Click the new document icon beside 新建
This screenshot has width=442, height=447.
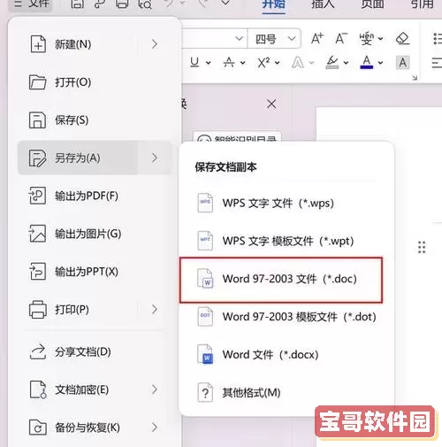point(38,44)
